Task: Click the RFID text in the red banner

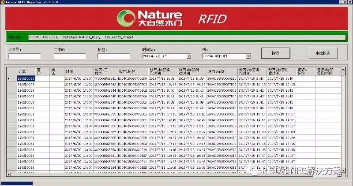Action: 212,19
